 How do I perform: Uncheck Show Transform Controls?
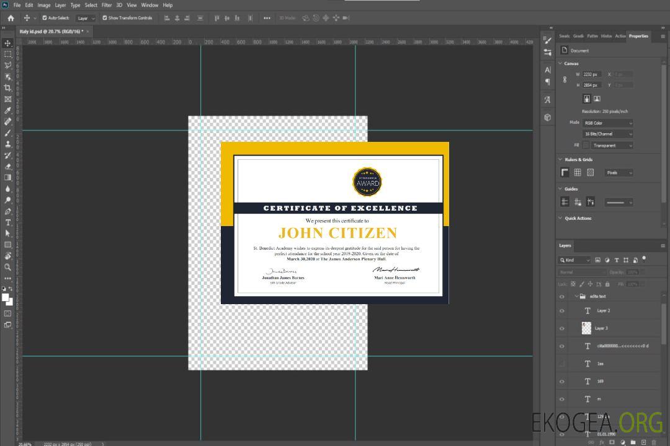tap(105, 18)
